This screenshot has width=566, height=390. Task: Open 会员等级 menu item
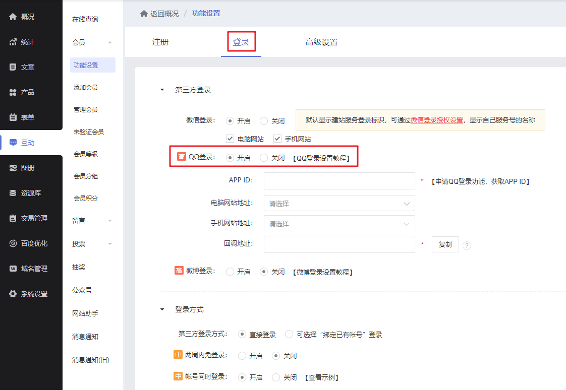(86, 154)
